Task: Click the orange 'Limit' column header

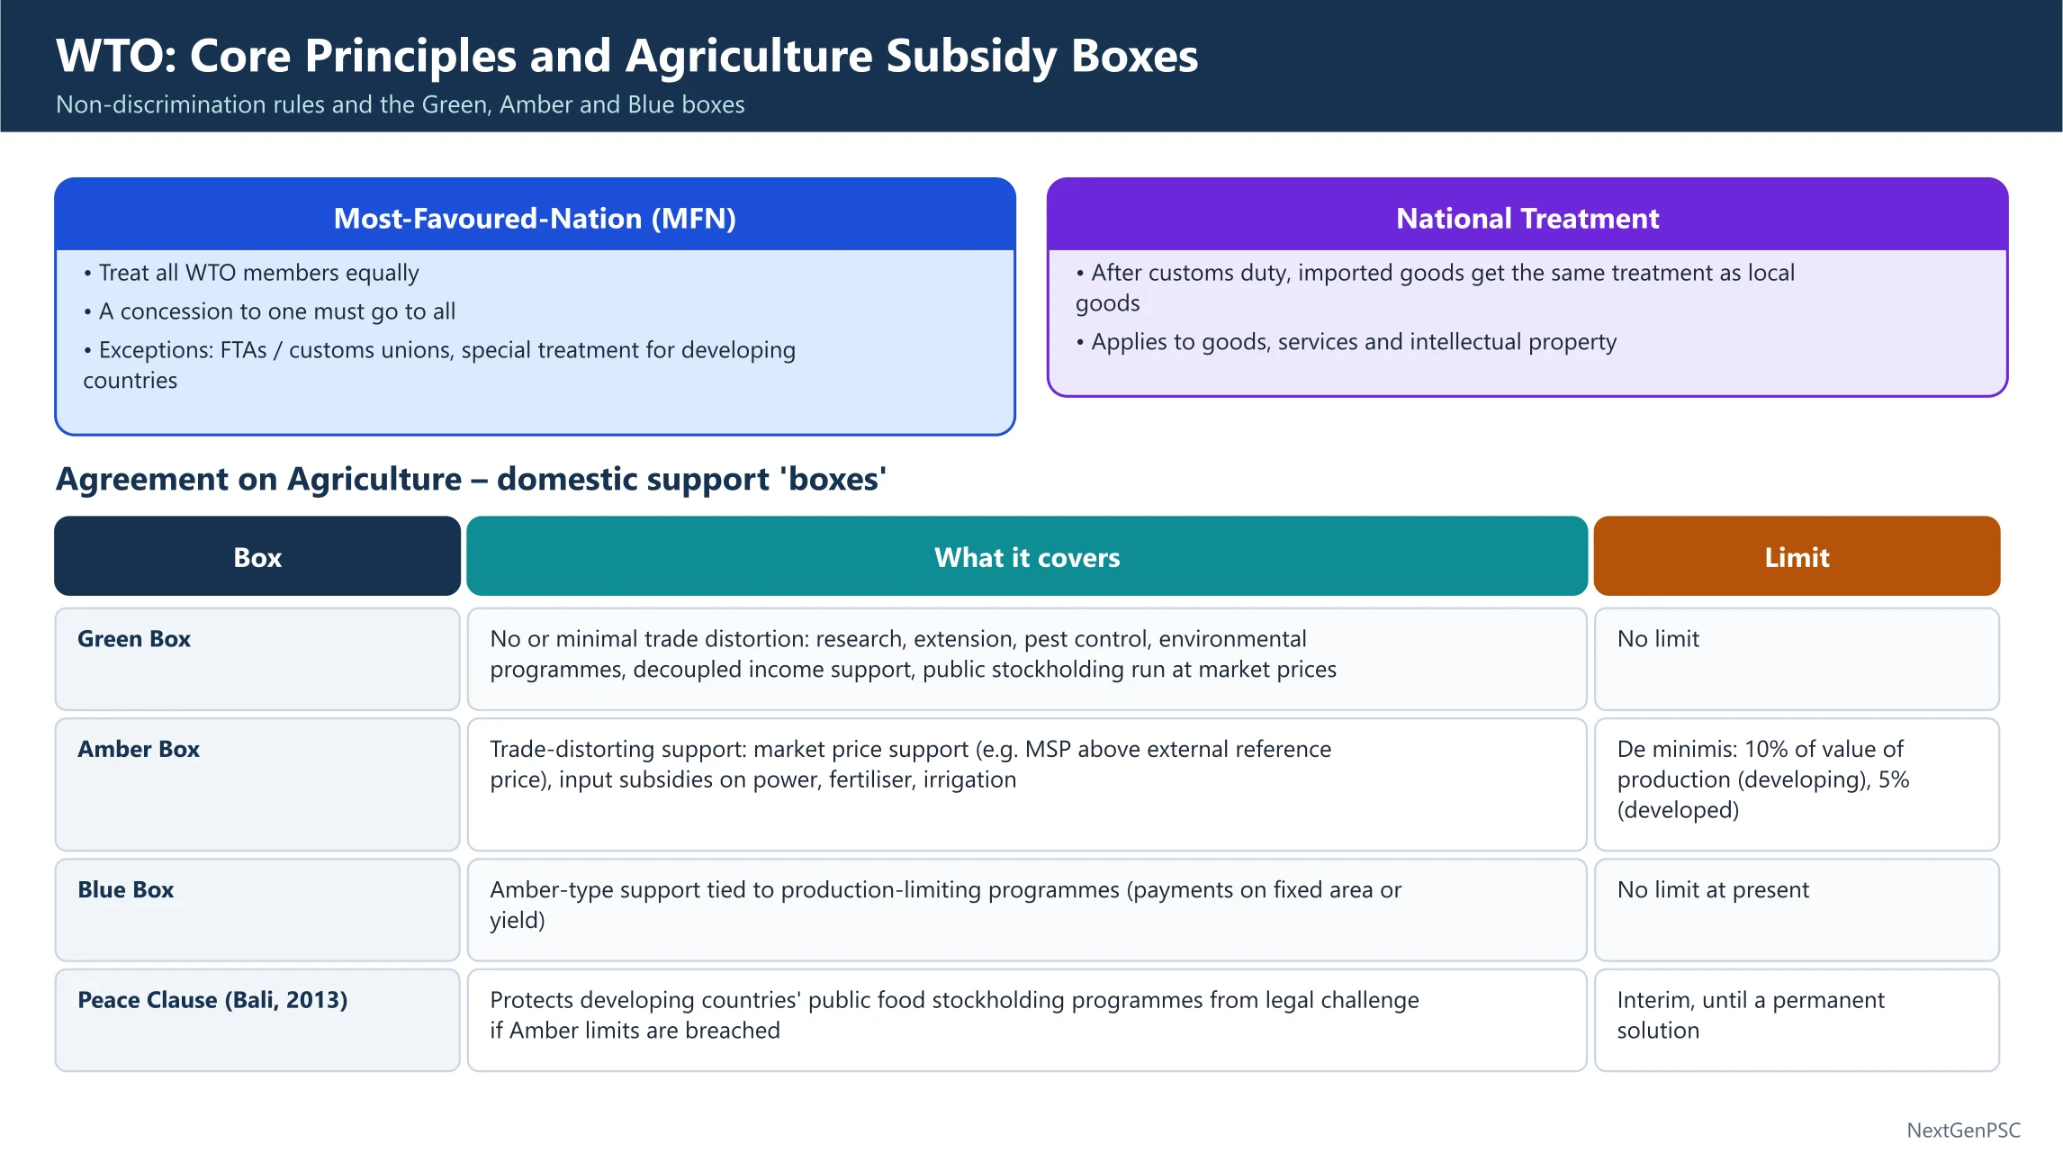Action: tap(1797, 556)
